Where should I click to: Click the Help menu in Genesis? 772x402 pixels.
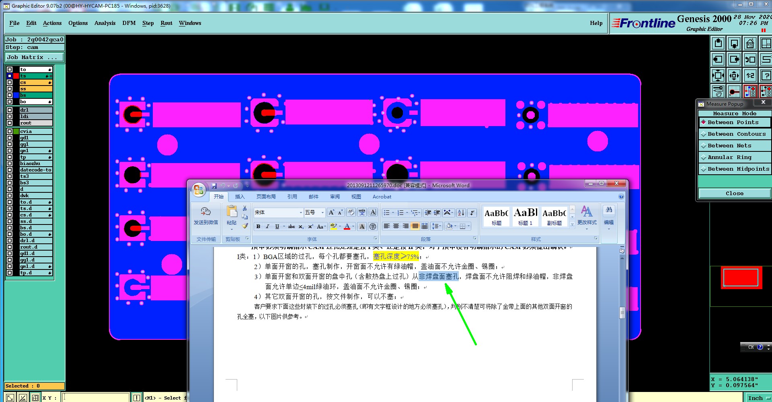click(x=596, y=23)
